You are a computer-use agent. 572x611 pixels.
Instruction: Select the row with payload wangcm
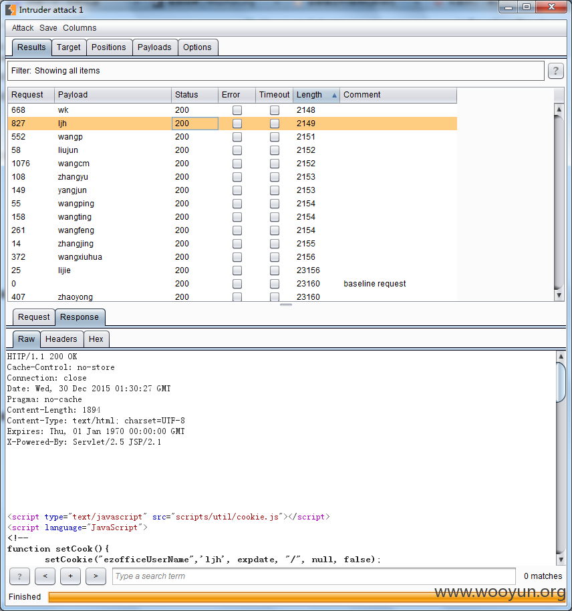click(x=233, y=164)
